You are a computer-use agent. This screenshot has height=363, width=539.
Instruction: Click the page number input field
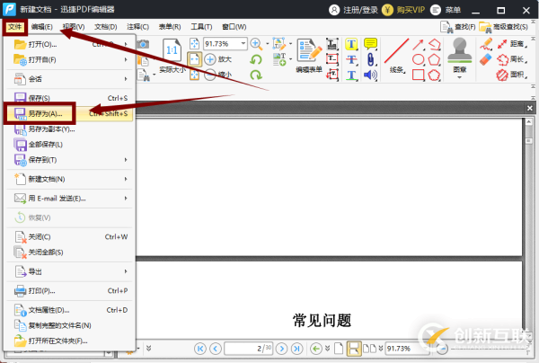coord(248,349)
